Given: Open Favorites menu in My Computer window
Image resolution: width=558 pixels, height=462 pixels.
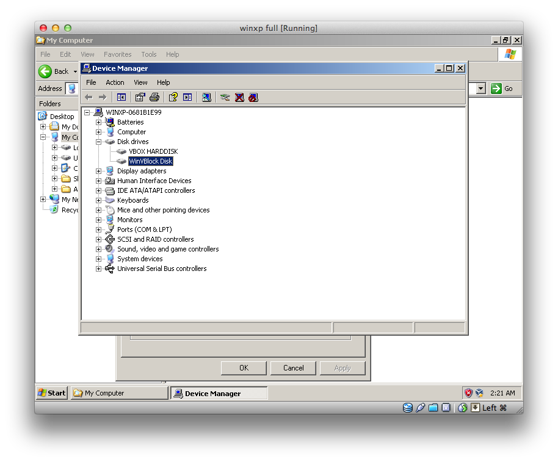Looking at the screenshot, I should point(117,54).
